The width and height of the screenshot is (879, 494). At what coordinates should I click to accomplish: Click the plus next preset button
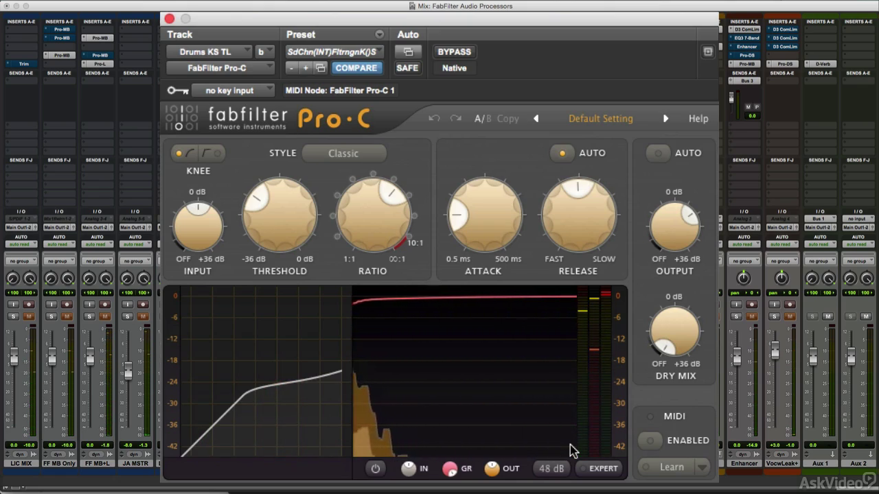tap(306, 68)
